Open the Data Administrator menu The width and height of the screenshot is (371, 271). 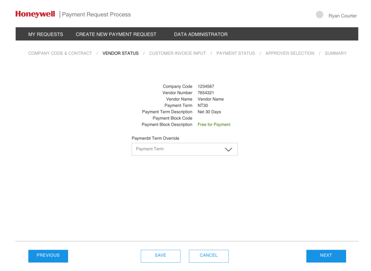[x=201, y=34]
